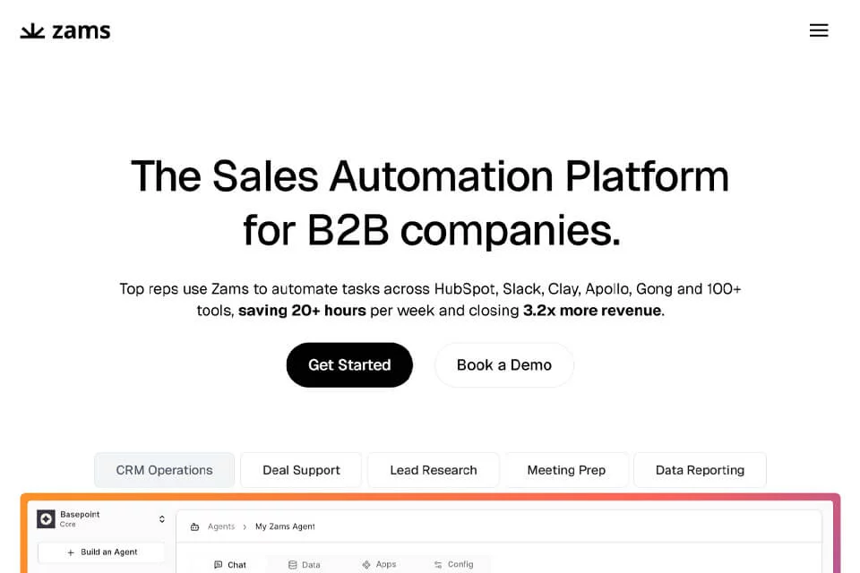Click the robot Agents icon in breadcrumb
Screen dimensions: 860x573
pos(194,527)
